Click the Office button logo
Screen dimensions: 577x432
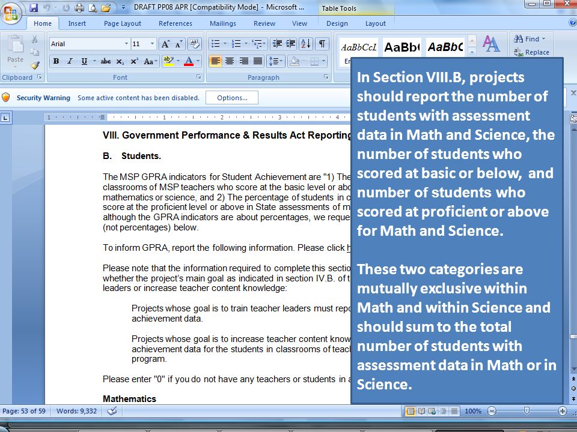11,12
